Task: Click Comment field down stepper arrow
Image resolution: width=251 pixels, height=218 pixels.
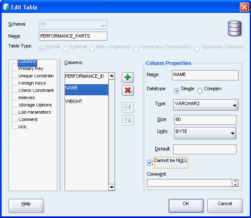Action: (235, 185)
